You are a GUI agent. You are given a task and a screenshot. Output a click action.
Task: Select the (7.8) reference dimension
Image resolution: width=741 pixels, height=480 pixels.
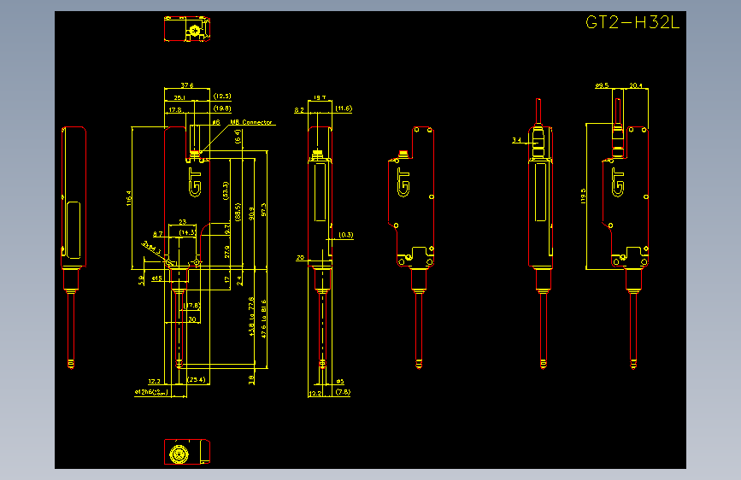(x=343, y=392)
